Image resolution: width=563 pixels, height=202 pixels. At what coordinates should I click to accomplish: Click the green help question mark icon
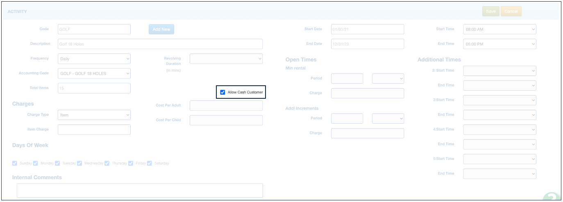tap(552, 197)
